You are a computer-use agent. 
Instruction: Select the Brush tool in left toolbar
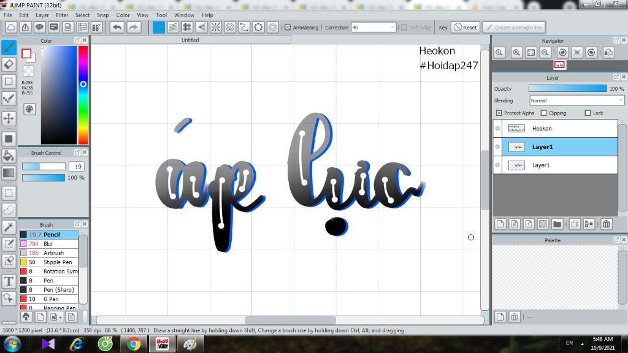[9, 48]
